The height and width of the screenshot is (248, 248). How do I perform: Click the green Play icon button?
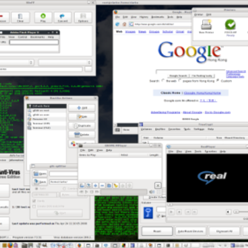click(x=43, y=17)
